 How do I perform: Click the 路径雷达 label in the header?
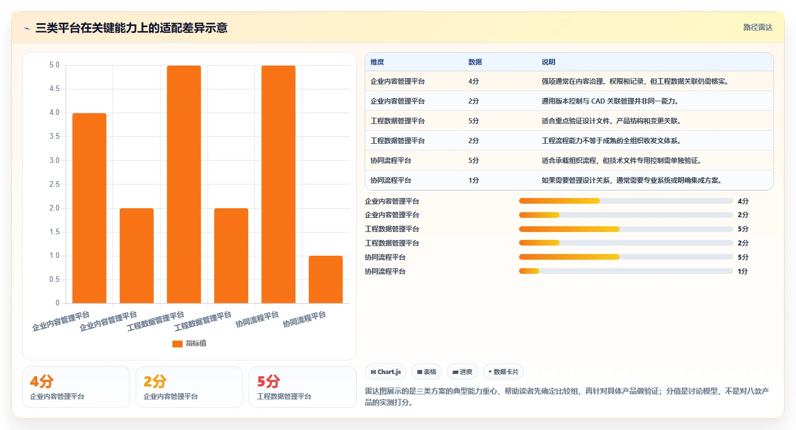point(758,27)
